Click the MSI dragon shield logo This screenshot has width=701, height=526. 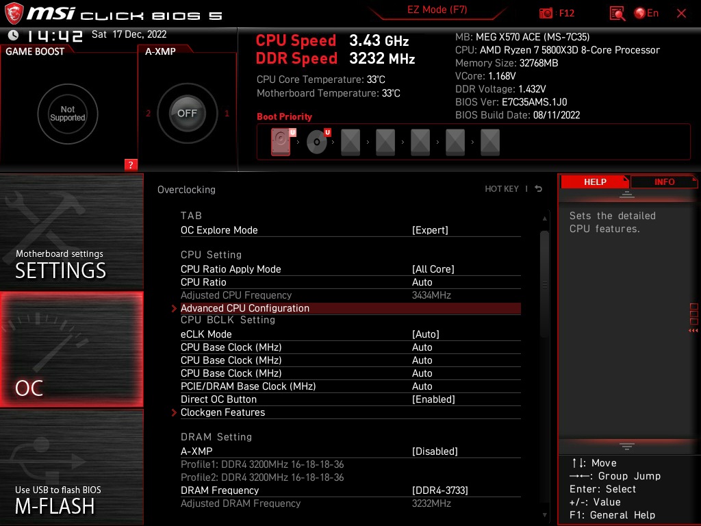(14, 13)
